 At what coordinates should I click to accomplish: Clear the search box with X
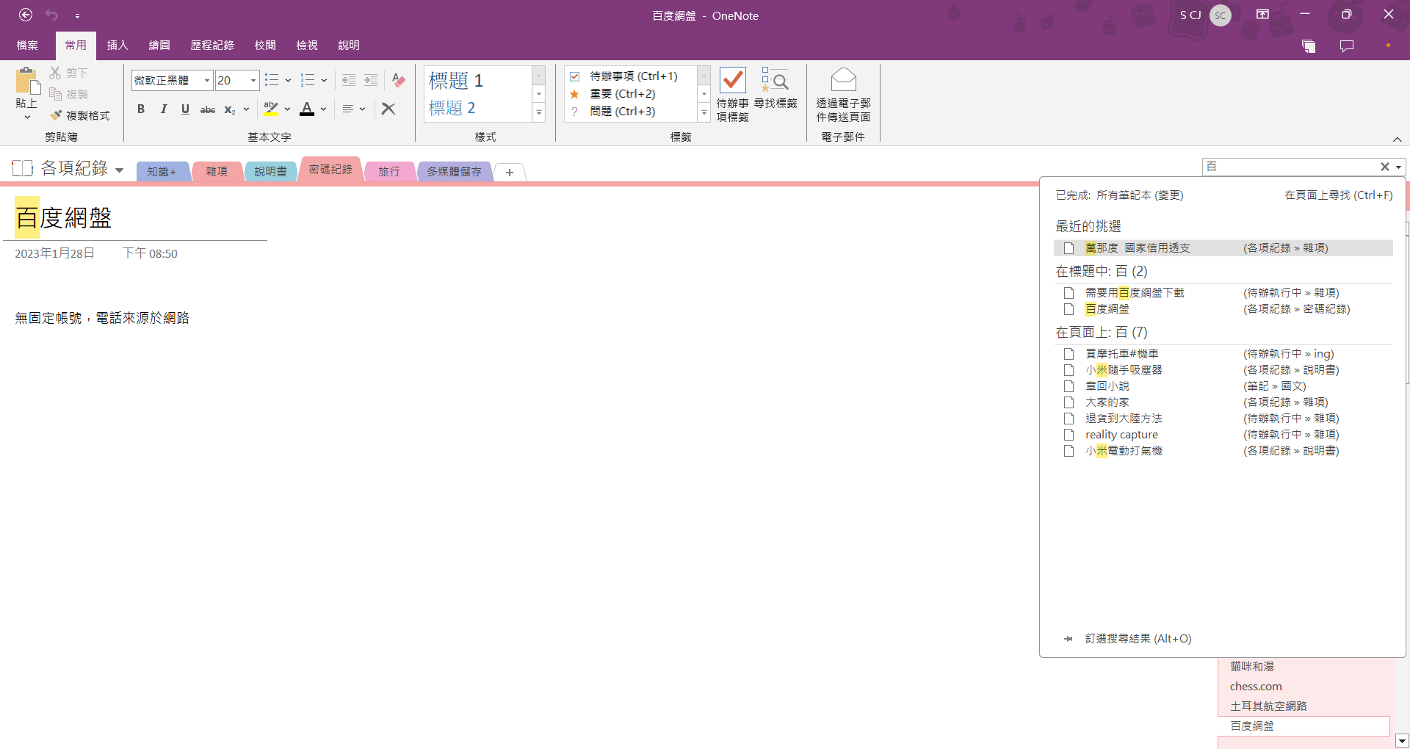coord(1385,167)
